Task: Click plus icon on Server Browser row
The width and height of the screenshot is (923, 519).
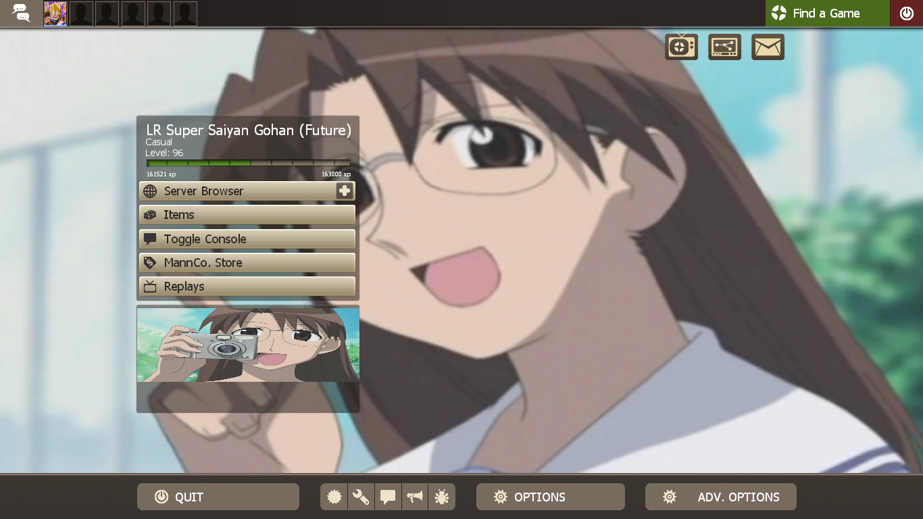Action: click(x=345, y=191)
